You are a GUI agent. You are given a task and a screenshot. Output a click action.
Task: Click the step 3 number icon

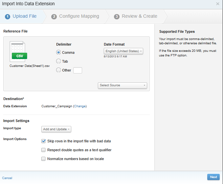point(117,16)
